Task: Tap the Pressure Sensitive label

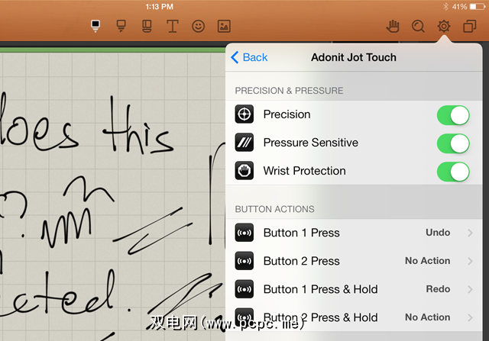Action: (x=311, y=143)
